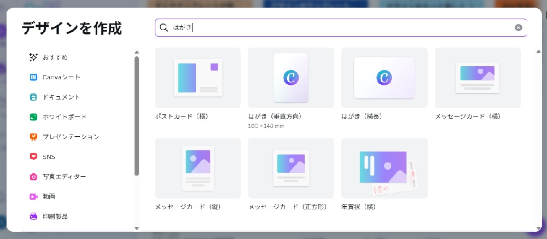547x239 pixels.
Task: Select the メッセージカード（縦） thumbnail
Action: point(197,168)
